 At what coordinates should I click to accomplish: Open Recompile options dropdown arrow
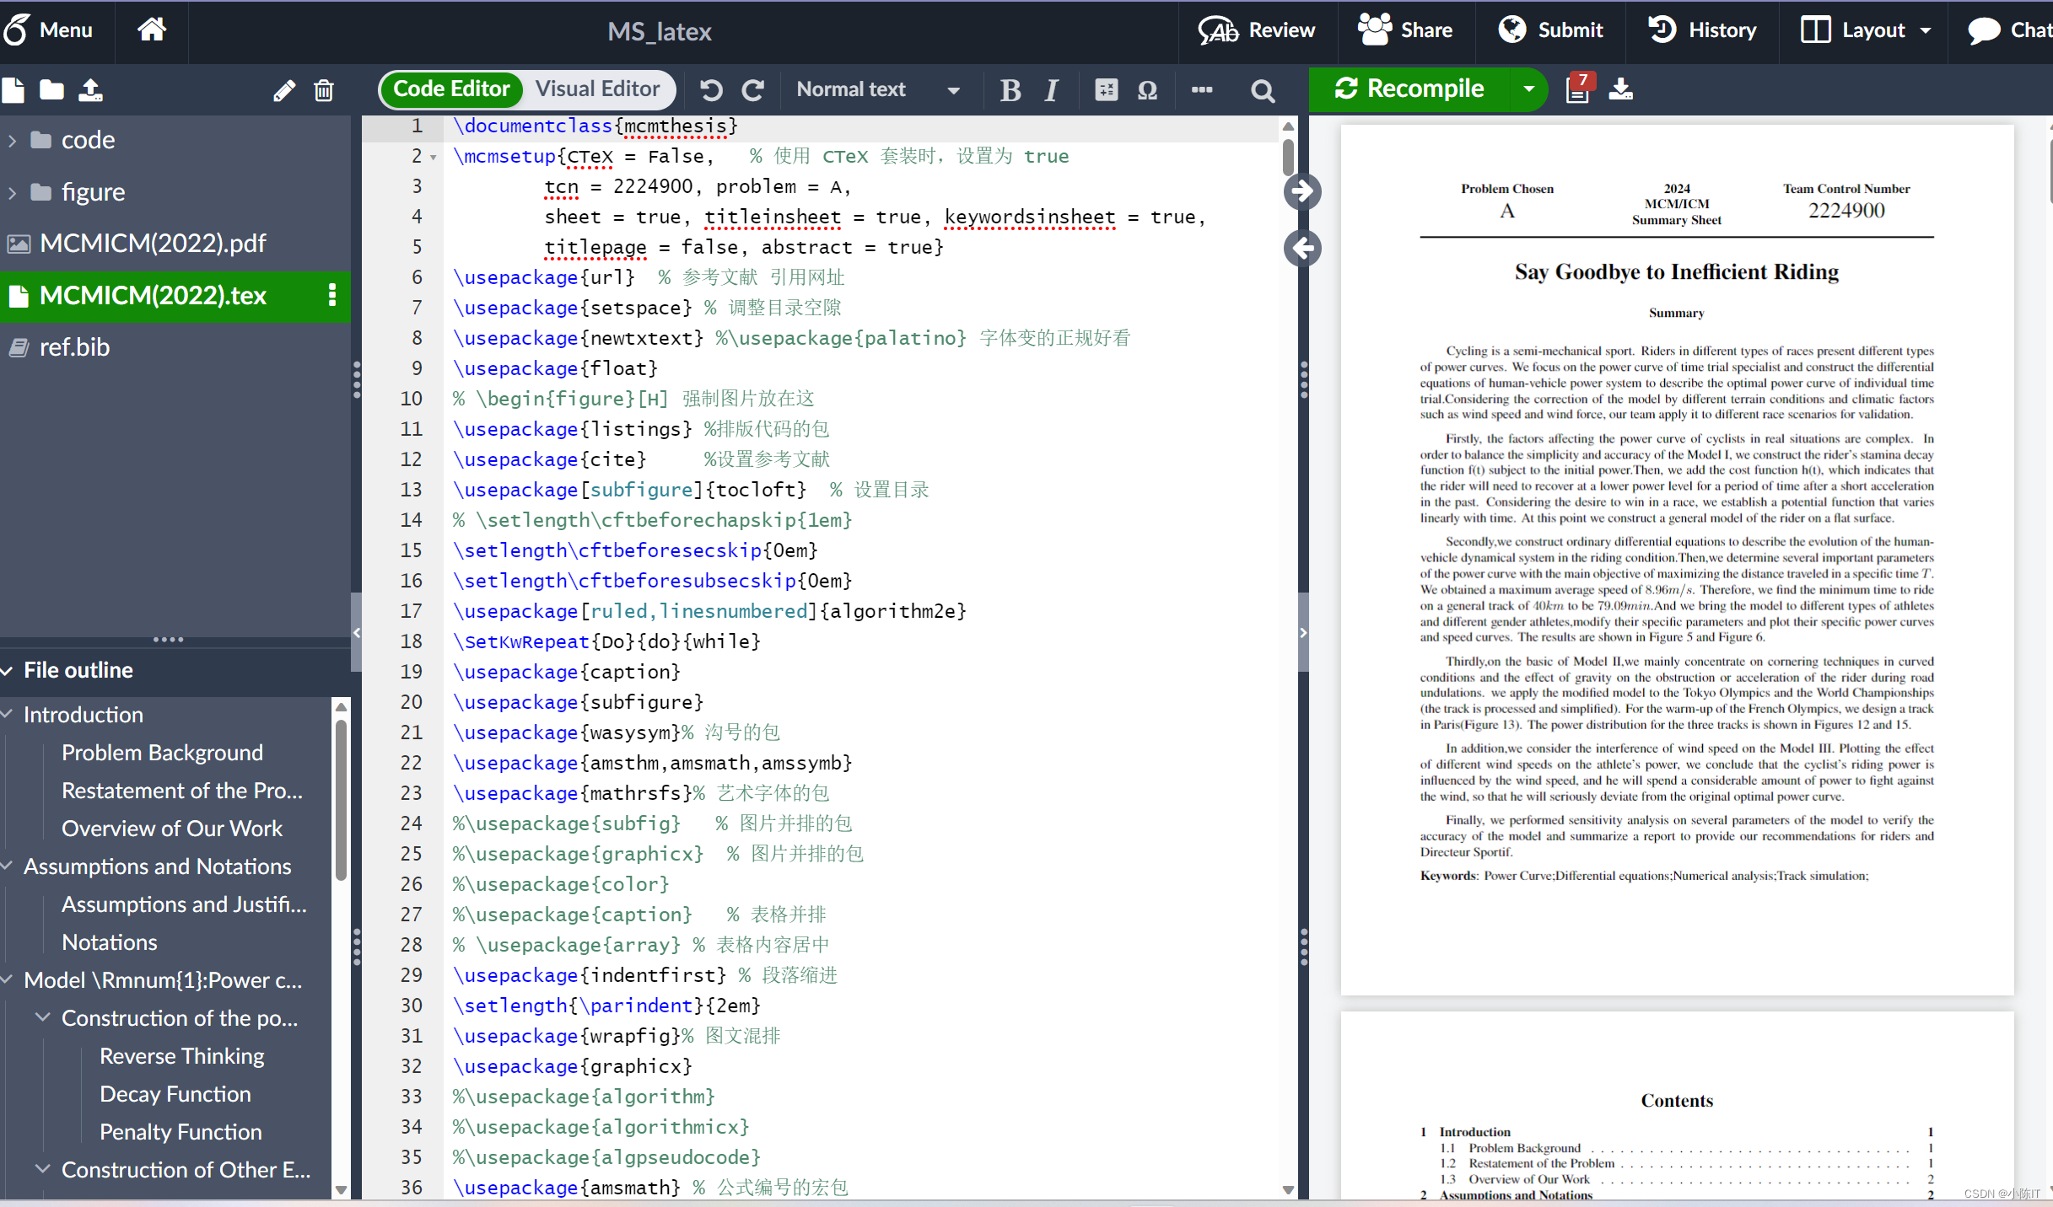1528,89
